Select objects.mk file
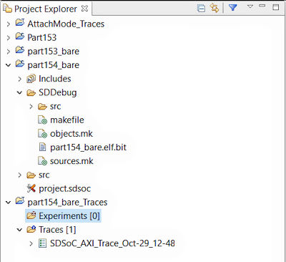286x262 pixels. pyautogui.click(x=71, y=134)
